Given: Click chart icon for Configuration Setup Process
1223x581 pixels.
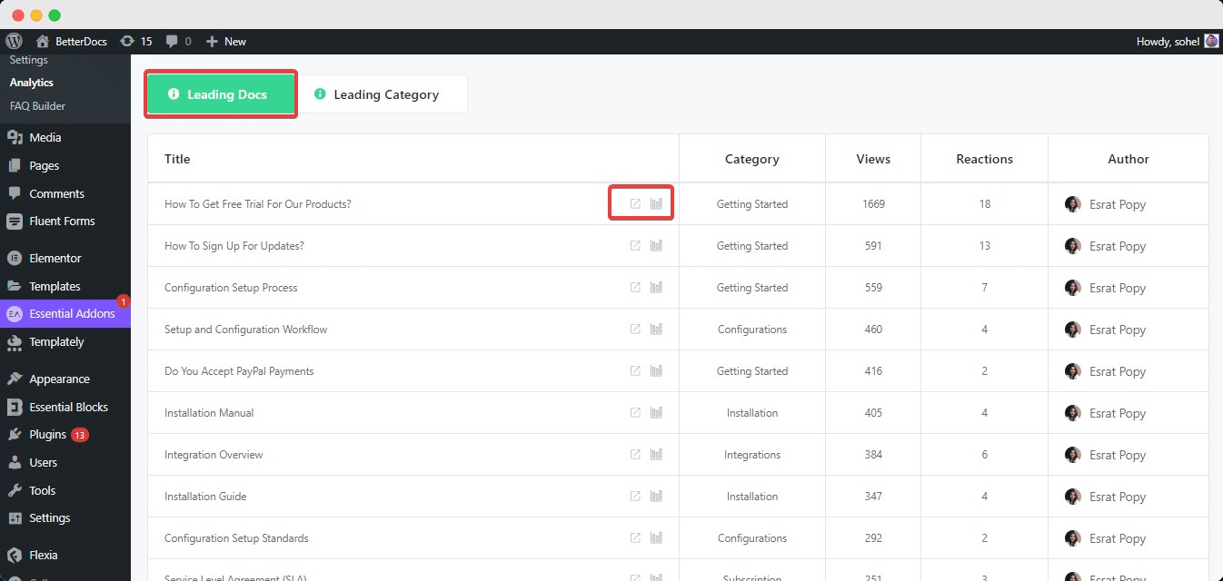Looking at the screenshot, I should tap(656, 288).
